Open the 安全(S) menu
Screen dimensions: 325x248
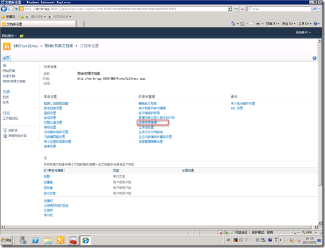pos(288,24)
